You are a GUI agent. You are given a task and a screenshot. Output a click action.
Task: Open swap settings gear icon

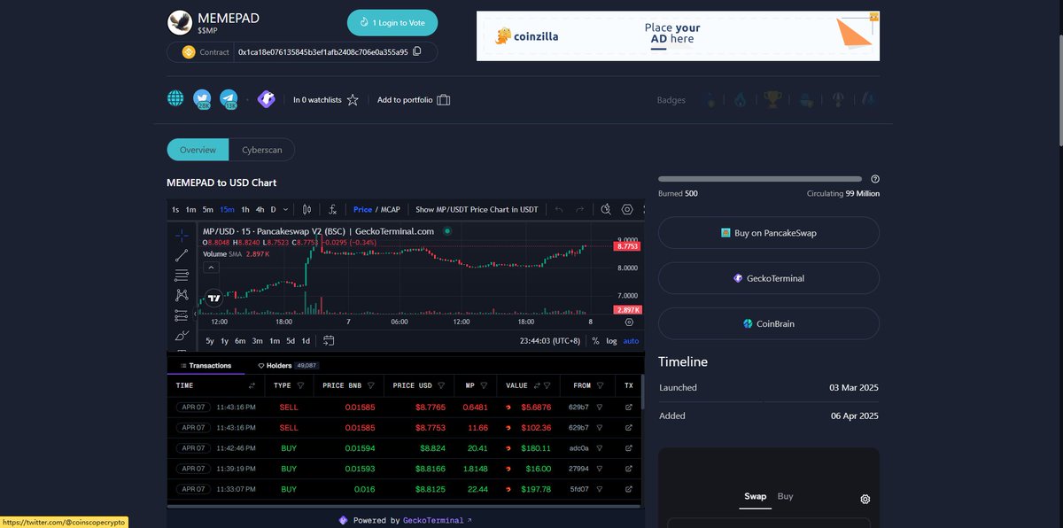click(x=865, y=499)
